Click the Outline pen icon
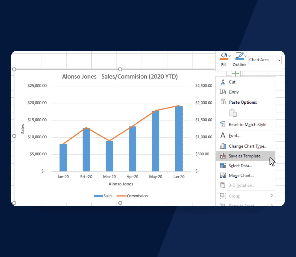Screen dimensions: 296x257 point(239,55)
